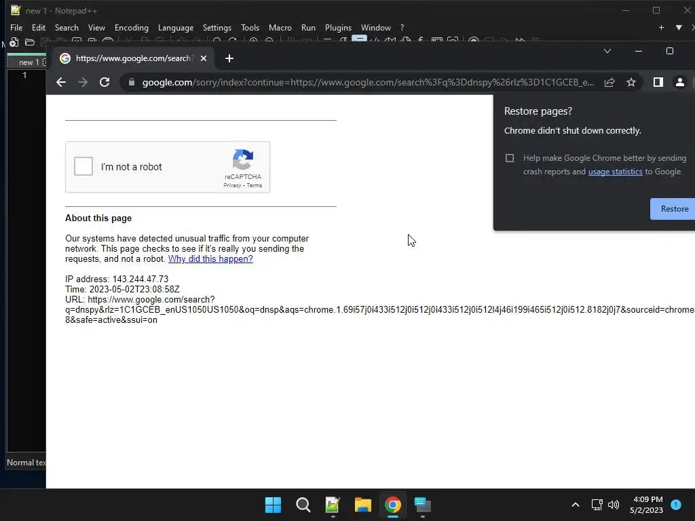Image resolution: width=695 pixels, height=521 pixels.
Task: Select the google.com/search Chrome tab
Action: click(133, 58)
